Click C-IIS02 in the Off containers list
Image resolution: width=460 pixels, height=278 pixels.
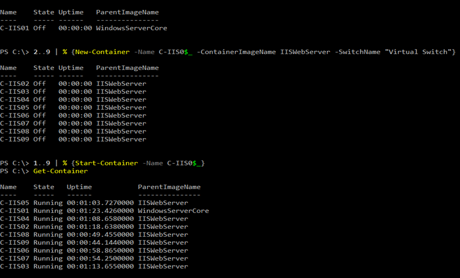[x=14, y=83]
